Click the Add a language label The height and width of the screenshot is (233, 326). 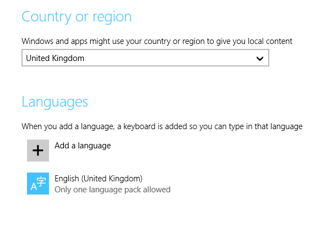83,146
